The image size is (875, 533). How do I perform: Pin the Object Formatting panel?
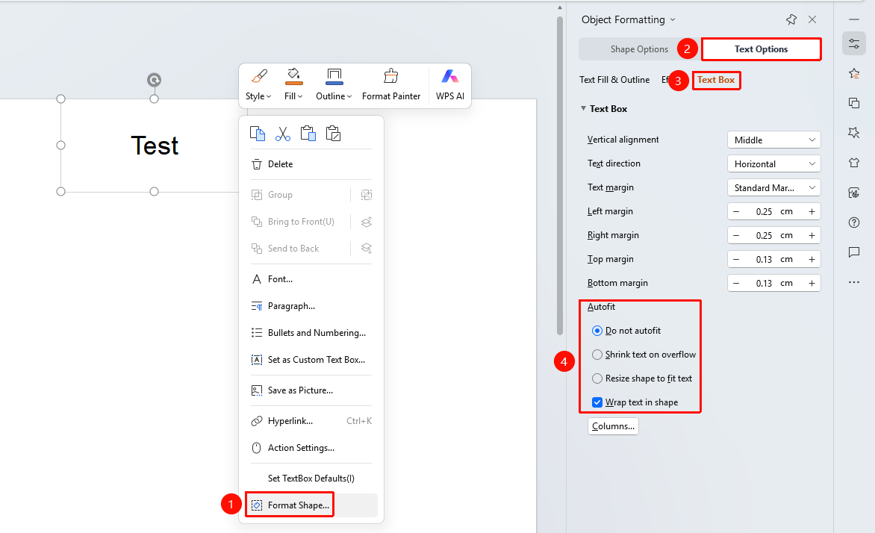(791, 19)
